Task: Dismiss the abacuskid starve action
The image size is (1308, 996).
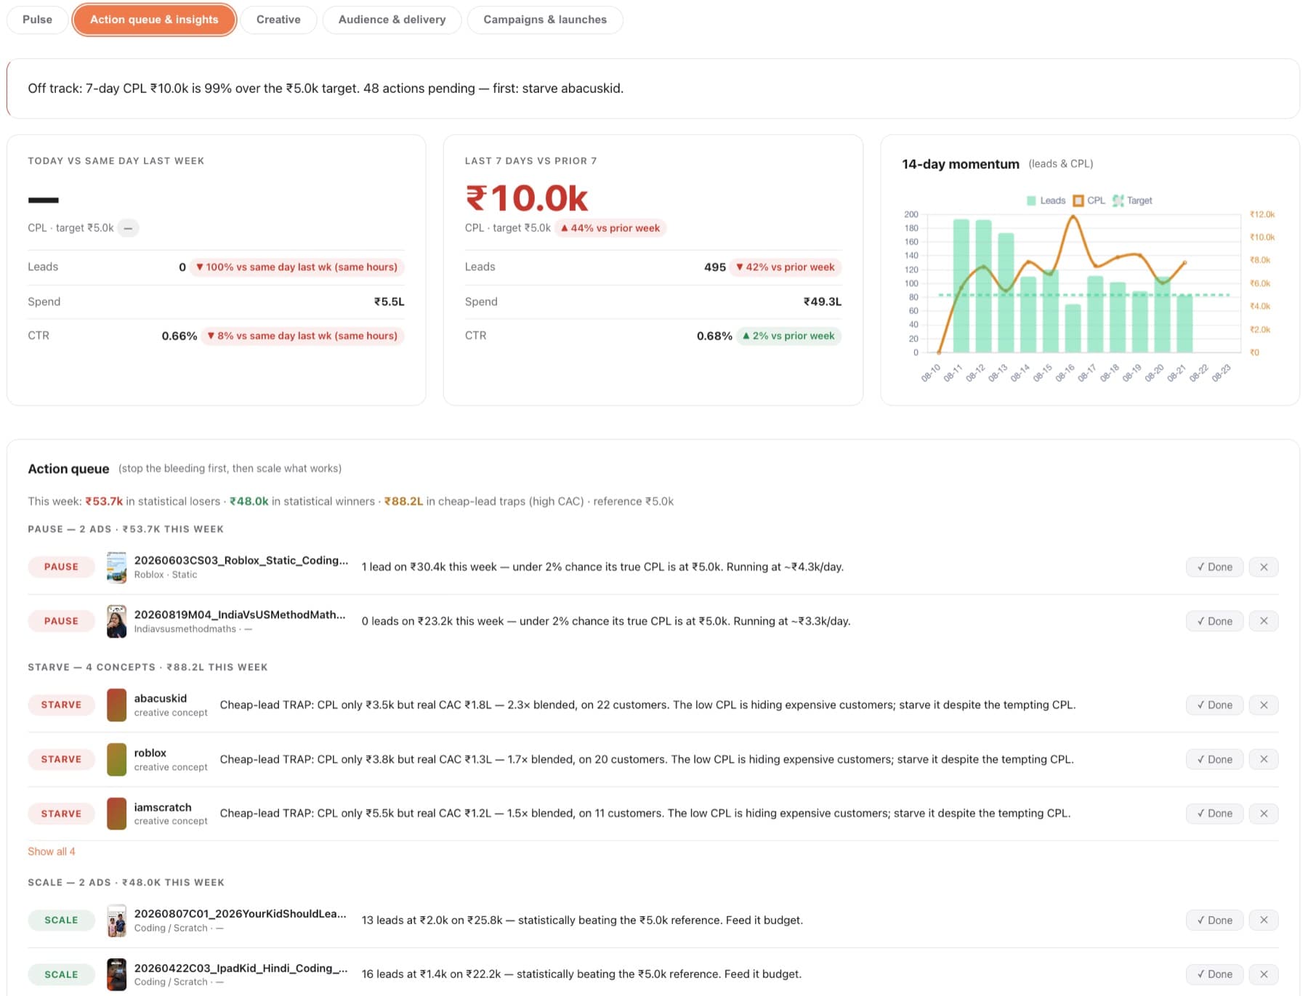Action: click(x=1264, y=705)
